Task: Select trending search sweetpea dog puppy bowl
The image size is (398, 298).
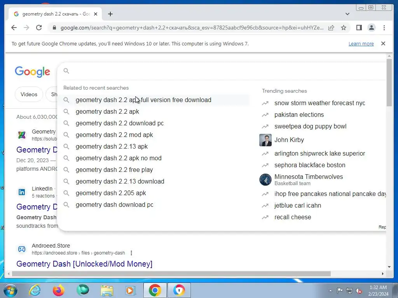Action: coord(310,126)
